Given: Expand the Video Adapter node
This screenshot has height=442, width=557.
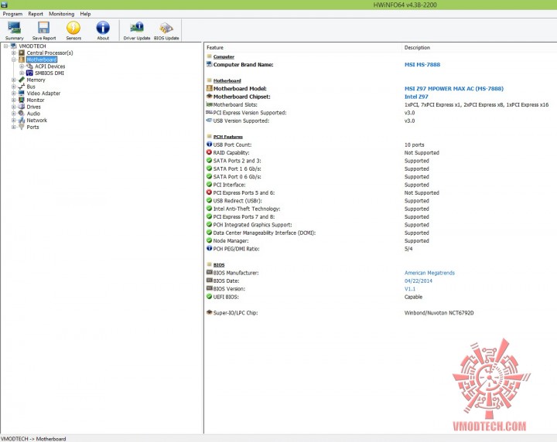Looking at the screenshot, I should tap(13, 93).
